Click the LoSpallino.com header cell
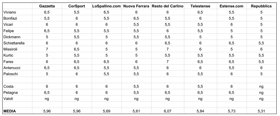280x116 pixels. [x=106, y=6]
